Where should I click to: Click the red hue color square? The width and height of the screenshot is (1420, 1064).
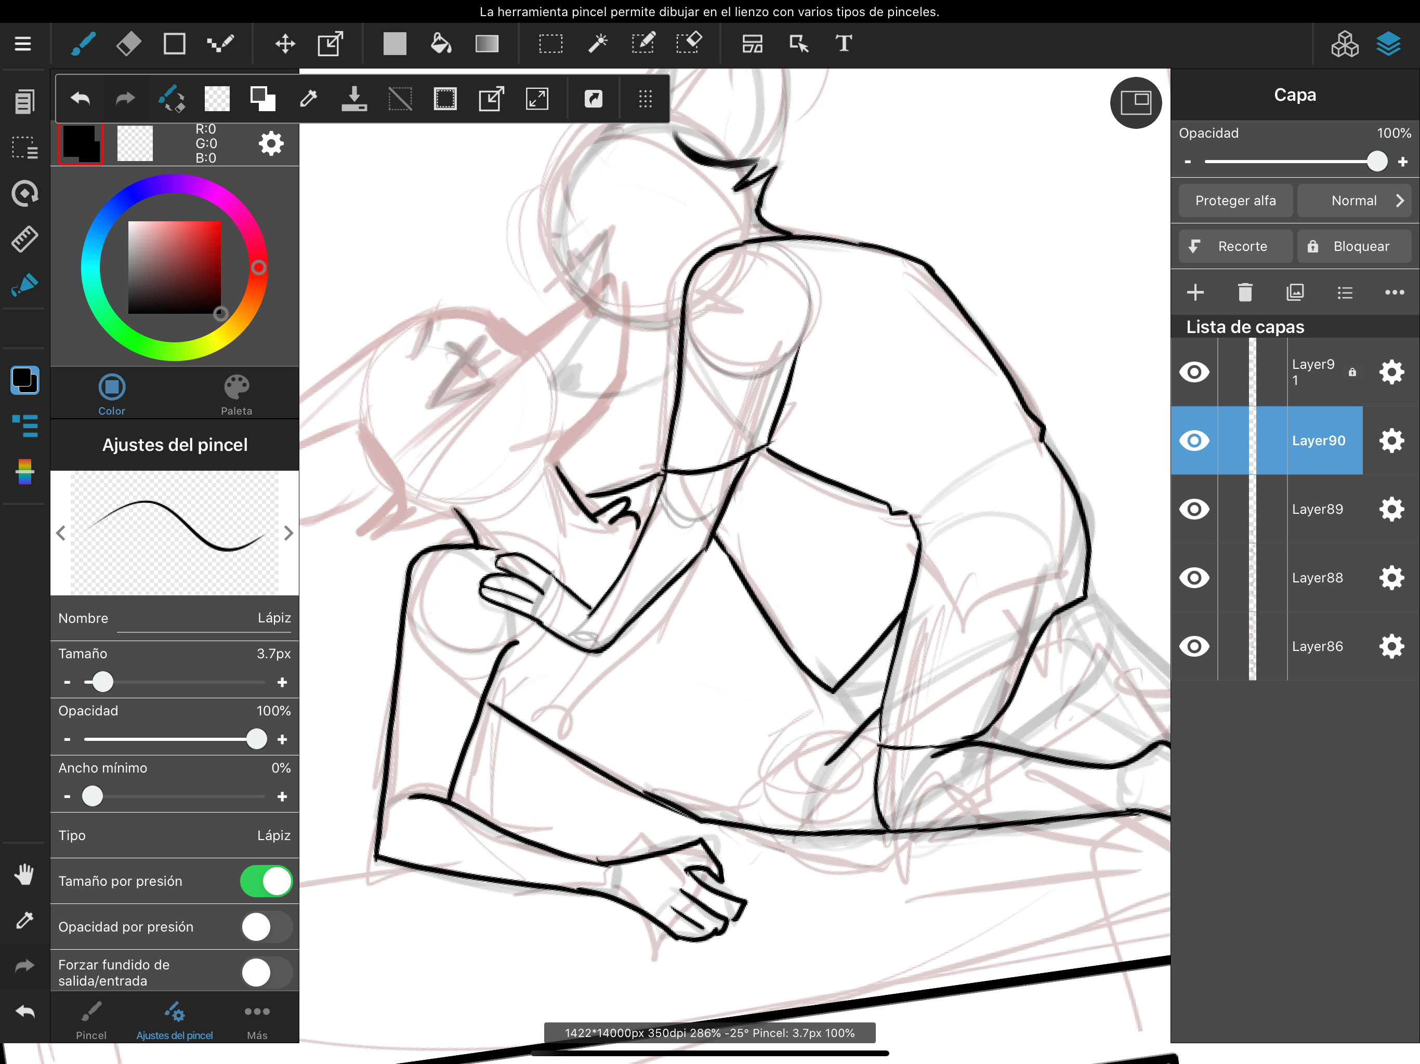pyautogui.click(x=174, y=268)
